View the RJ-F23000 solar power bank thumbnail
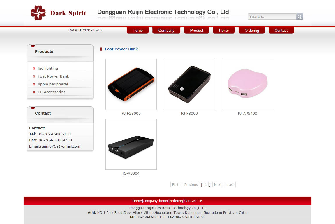The height and width of the screenshot is (224, 335). pos(131,84)
